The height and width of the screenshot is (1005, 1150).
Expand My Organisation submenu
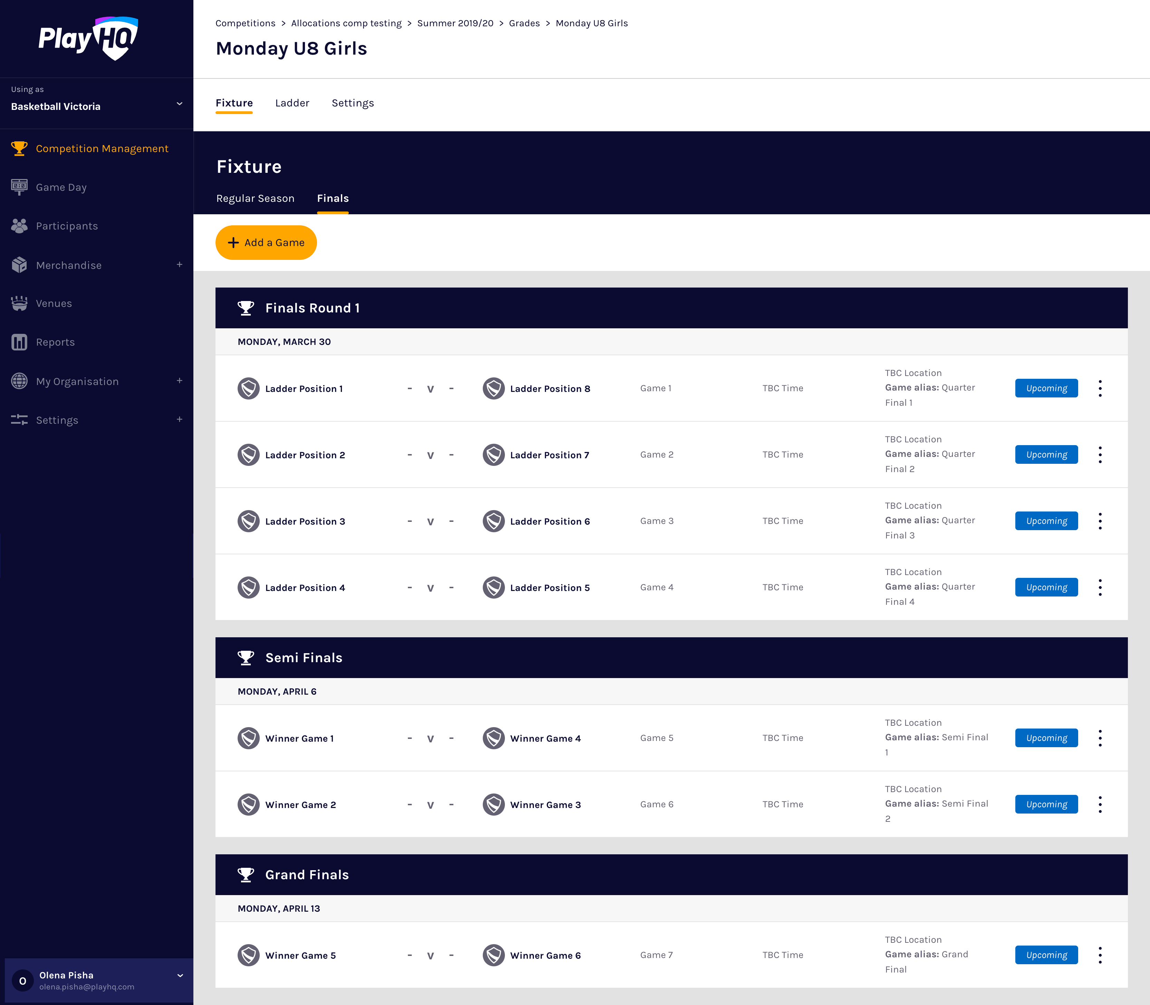[x=179, y=381]
